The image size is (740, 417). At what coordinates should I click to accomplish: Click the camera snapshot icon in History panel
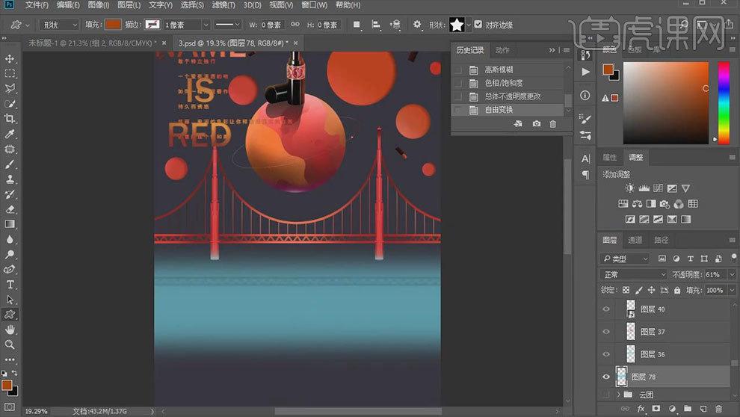pyautogui.click(x=536, y=124)
